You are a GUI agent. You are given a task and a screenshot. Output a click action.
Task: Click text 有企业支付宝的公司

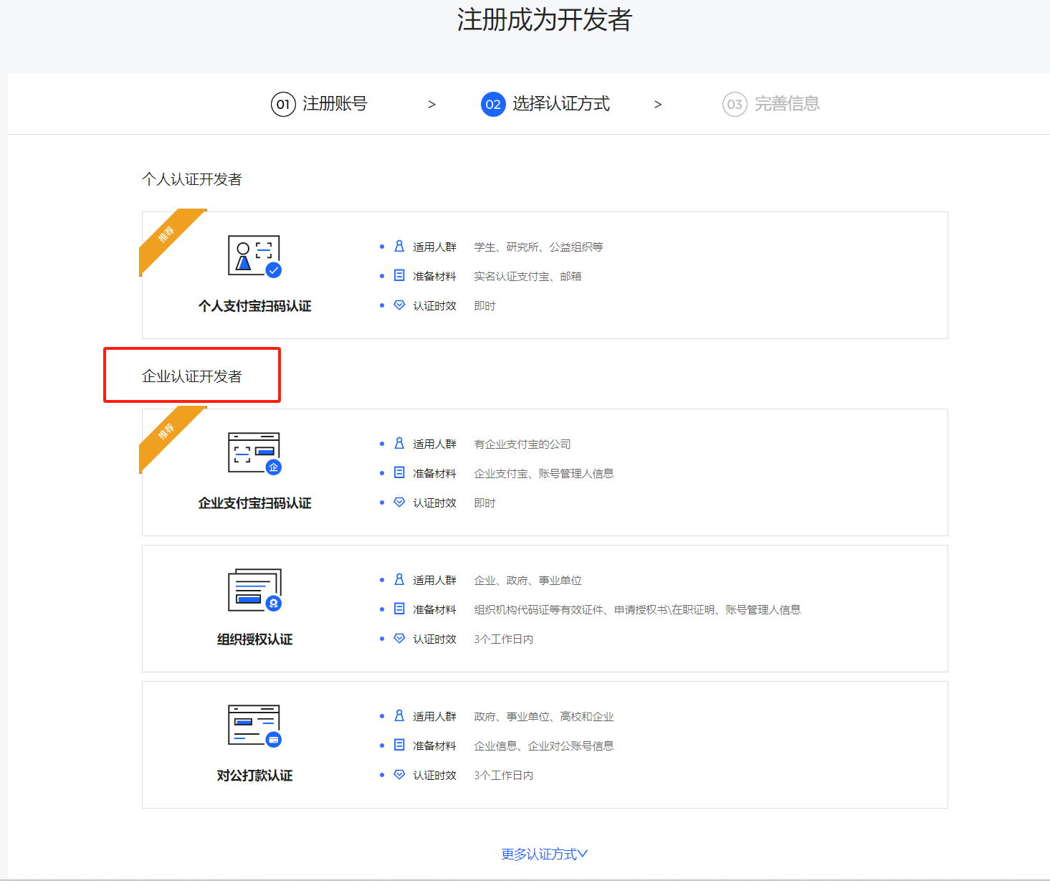pos(522,444)
